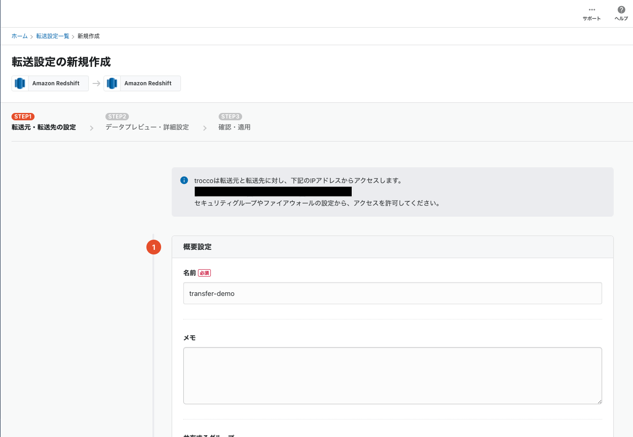This screenshot has height=437, width=633.
Task: Click the 概要設定 section header
Action: coord(198,247)
